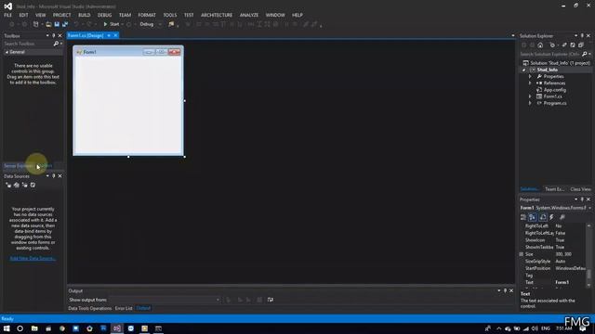The image size is (595, 334).
Task: Expand the Size property in Properties
Action: (x=522, y=254)
